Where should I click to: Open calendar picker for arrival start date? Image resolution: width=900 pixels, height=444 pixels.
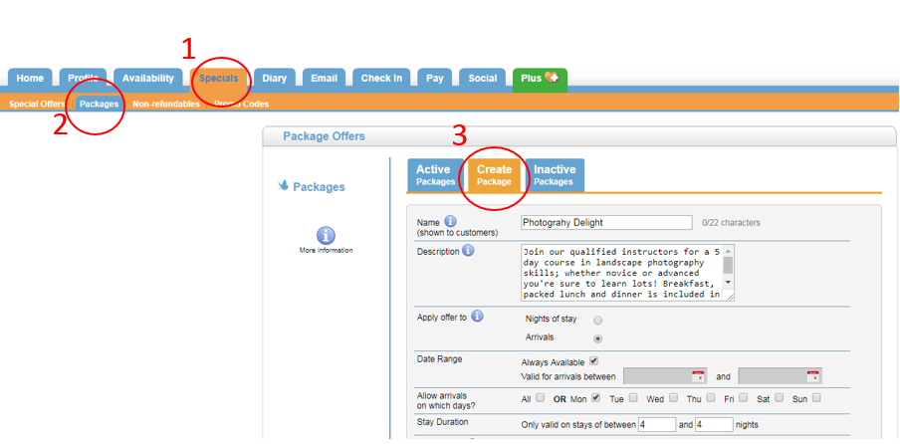click(698, 376)
